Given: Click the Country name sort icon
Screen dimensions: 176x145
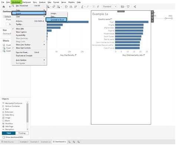Looking at the screenshot, I should tap(111, 19).
